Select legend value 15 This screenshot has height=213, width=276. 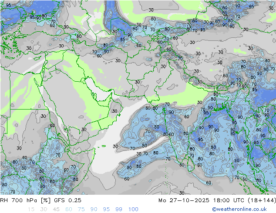tap(31, 210)
